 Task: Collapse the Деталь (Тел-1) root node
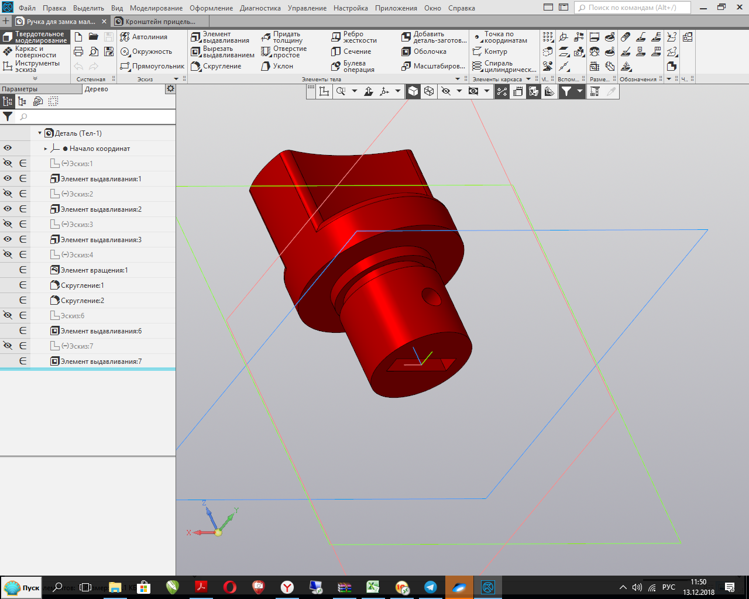pyautogui.click(x=40, y=133)
